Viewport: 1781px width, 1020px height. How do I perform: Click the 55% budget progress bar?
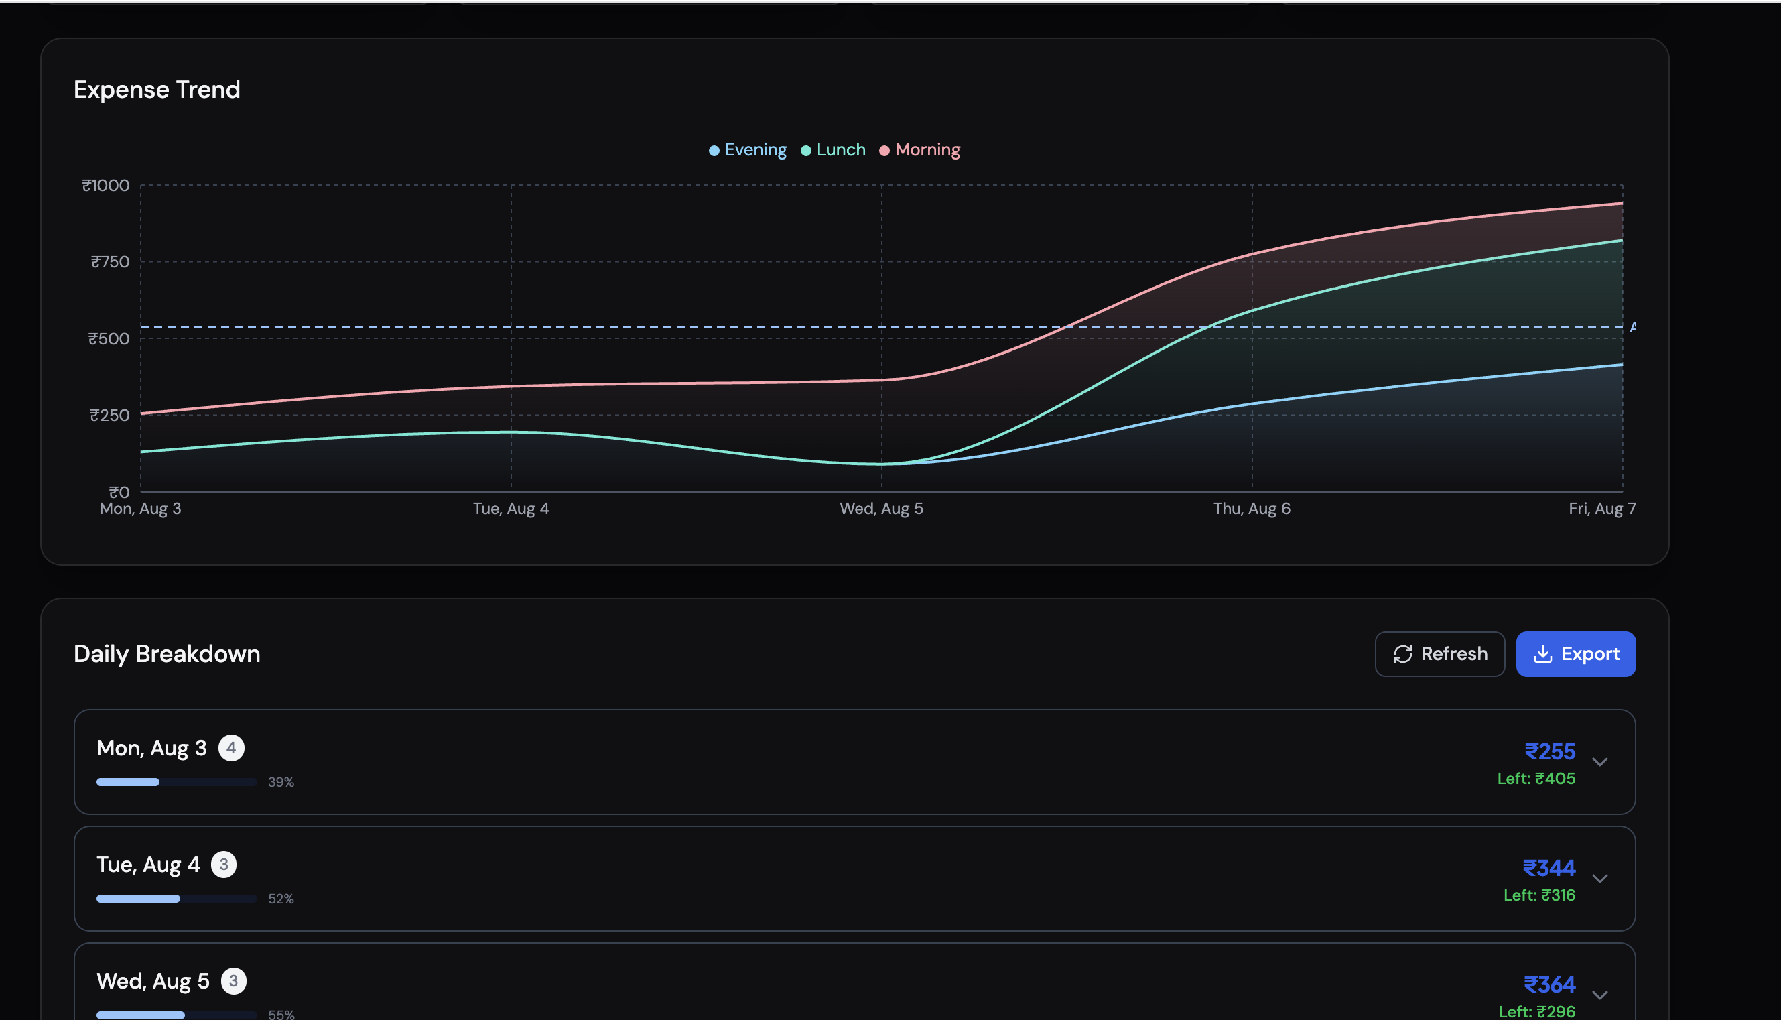click(176, 1015)
